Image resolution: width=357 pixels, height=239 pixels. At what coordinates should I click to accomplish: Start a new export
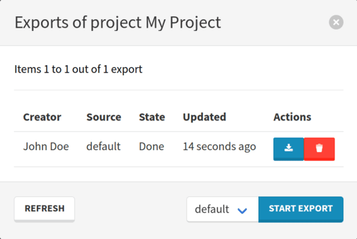301,209
